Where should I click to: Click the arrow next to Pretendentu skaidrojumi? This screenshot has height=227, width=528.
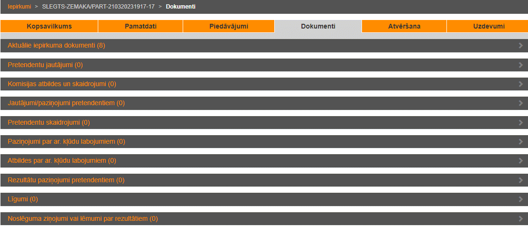(x=520, y=123)
